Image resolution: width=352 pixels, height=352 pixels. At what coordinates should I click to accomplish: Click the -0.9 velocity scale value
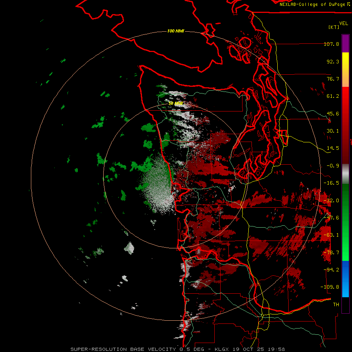coord(333,166)
